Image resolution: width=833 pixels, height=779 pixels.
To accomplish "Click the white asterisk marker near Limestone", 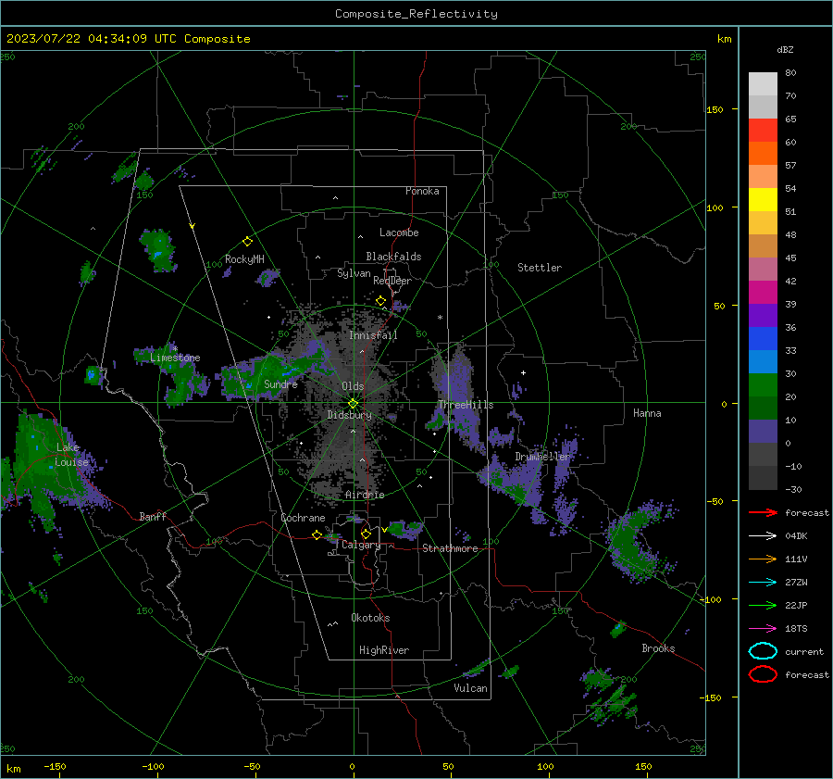I will tap(175, 349).
